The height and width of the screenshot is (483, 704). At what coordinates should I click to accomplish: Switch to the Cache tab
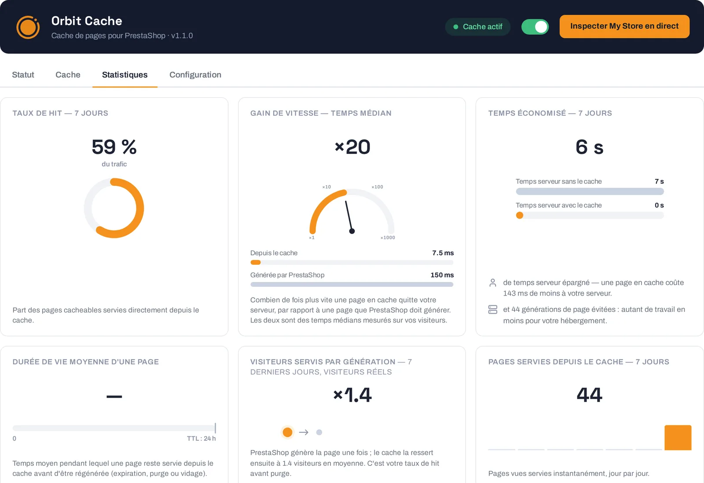point(68,75)
